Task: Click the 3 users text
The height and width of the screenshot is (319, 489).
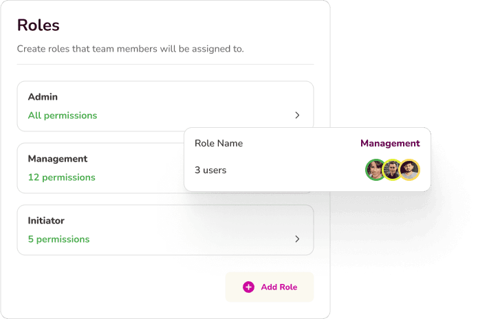Action: [210, 170]
